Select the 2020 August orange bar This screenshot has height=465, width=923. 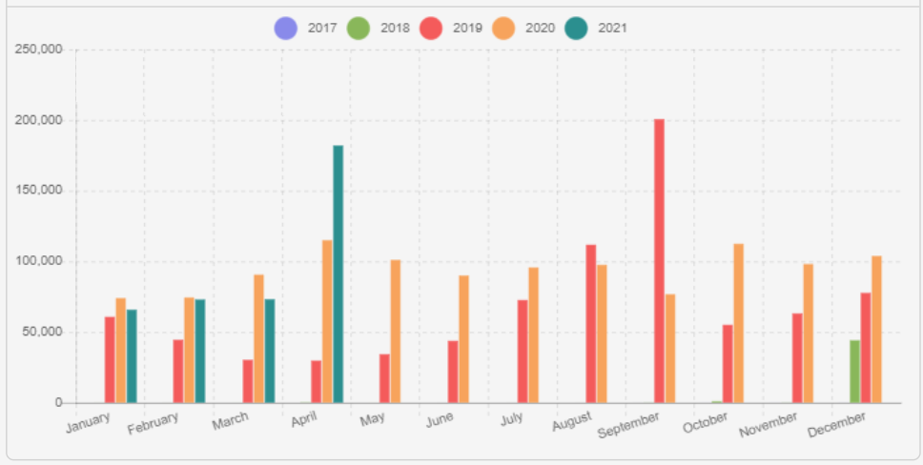(603, 334)
